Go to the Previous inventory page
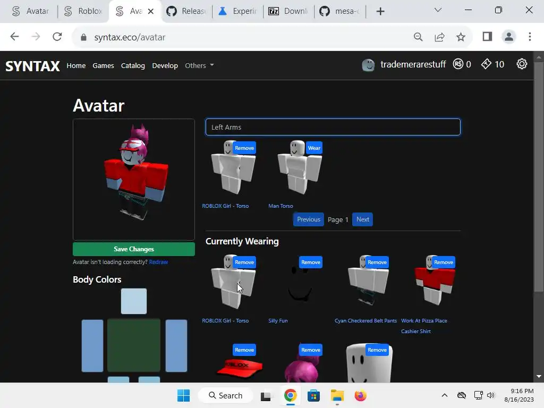Image resolution: width=544 pixels, height=408 pixels. pos(309,219)
